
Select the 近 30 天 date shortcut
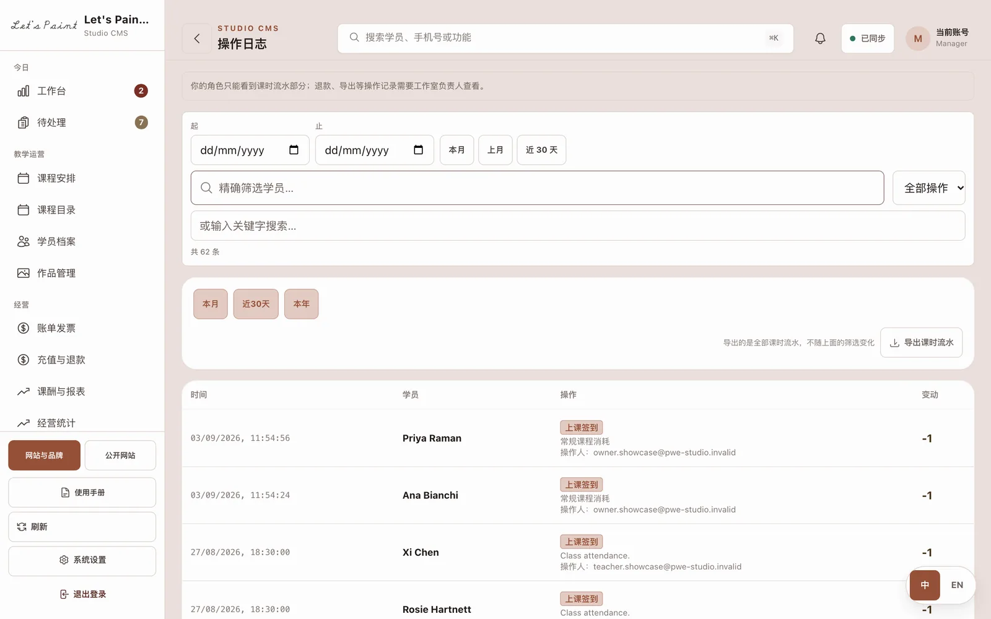pos(541,150)
